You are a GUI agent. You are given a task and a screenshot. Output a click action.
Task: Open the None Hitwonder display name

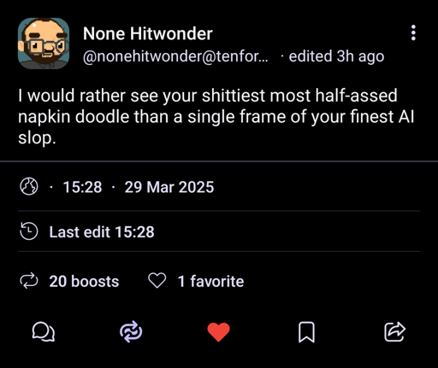coord(148,33)
